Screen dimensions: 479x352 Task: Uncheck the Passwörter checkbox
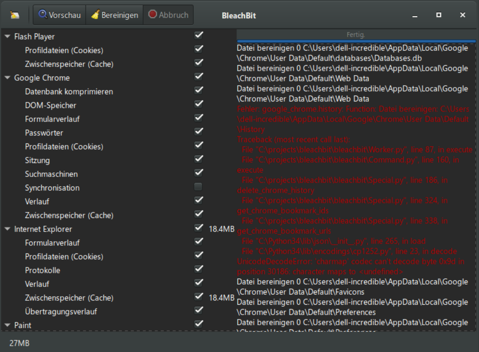click(198, 132)
